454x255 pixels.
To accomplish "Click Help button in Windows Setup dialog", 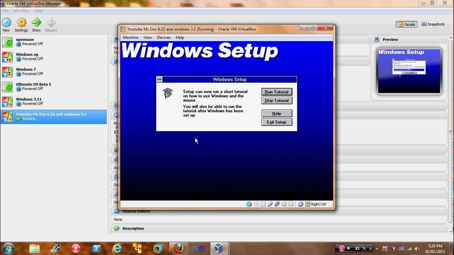I will [x=277, y=113].
